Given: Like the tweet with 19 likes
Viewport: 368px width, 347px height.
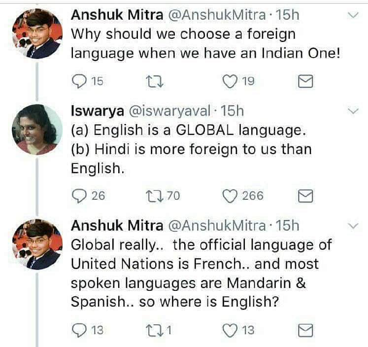Looking at the screenshot, I should click(x=230, y=81).
